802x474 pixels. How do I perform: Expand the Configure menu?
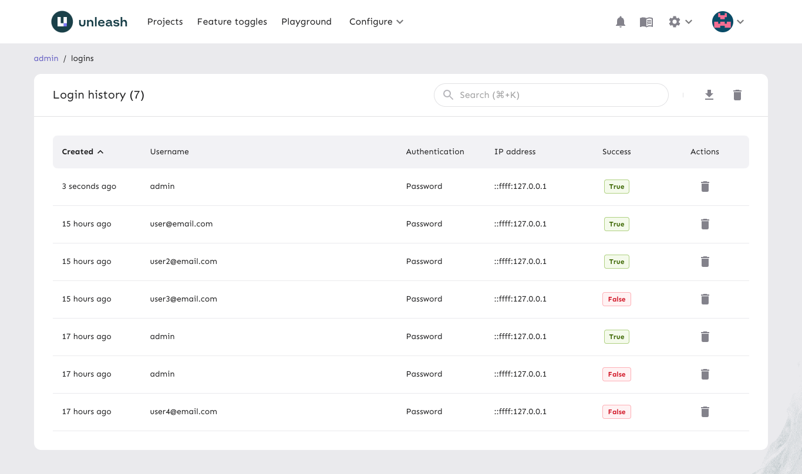click(x=376, y=22)
